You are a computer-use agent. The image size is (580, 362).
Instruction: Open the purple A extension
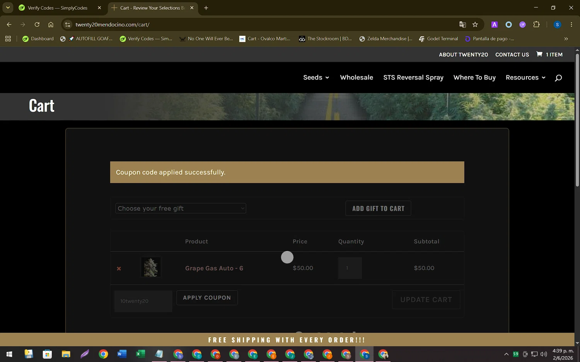(494, 24)
